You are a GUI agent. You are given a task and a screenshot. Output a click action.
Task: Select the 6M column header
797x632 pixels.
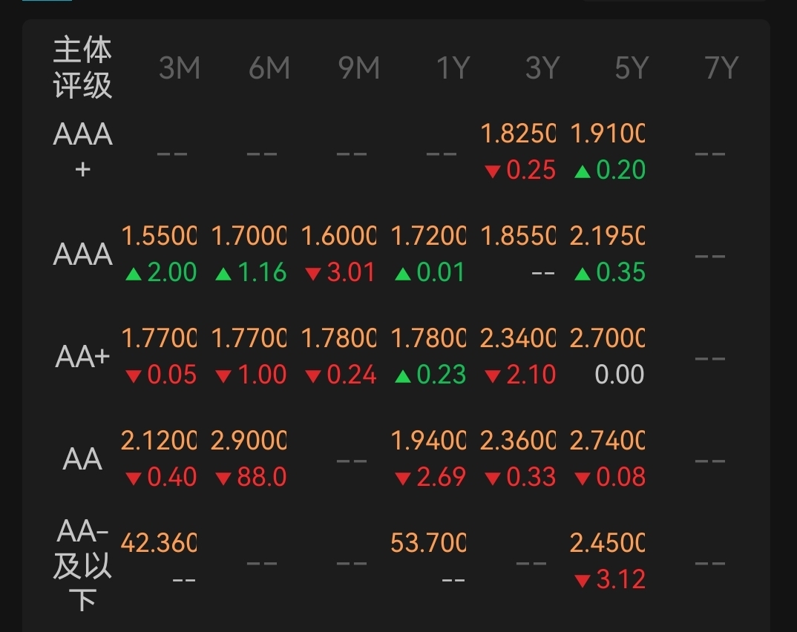pyautogui.click(x=269, y=68)
